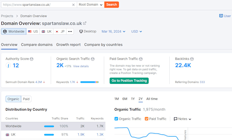232x140 pixels.
Task: Open the 22.4K backlinks value
Action: (183, 65)
